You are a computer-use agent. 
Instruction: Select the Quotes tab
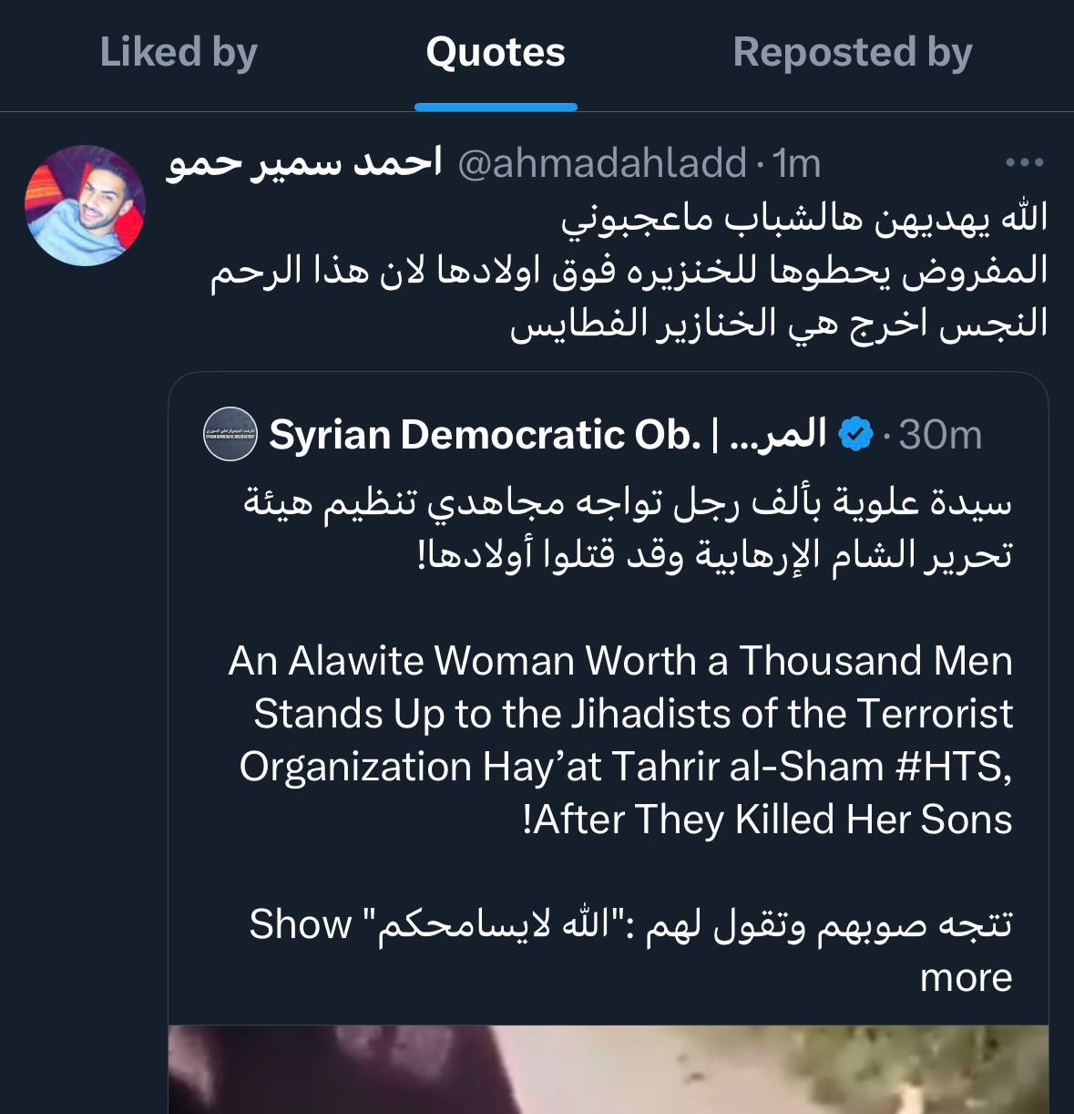tap(496, 53)
